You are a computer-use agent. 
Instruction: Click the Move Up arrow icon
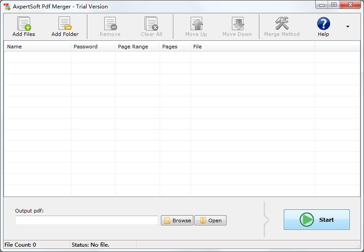[x=196, y=24]
